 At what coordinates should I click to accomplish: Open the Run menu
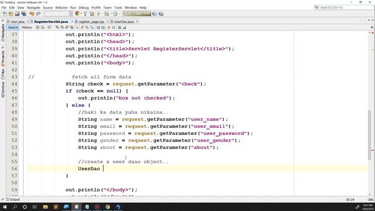pyautogui.click(x=73, y=8)
